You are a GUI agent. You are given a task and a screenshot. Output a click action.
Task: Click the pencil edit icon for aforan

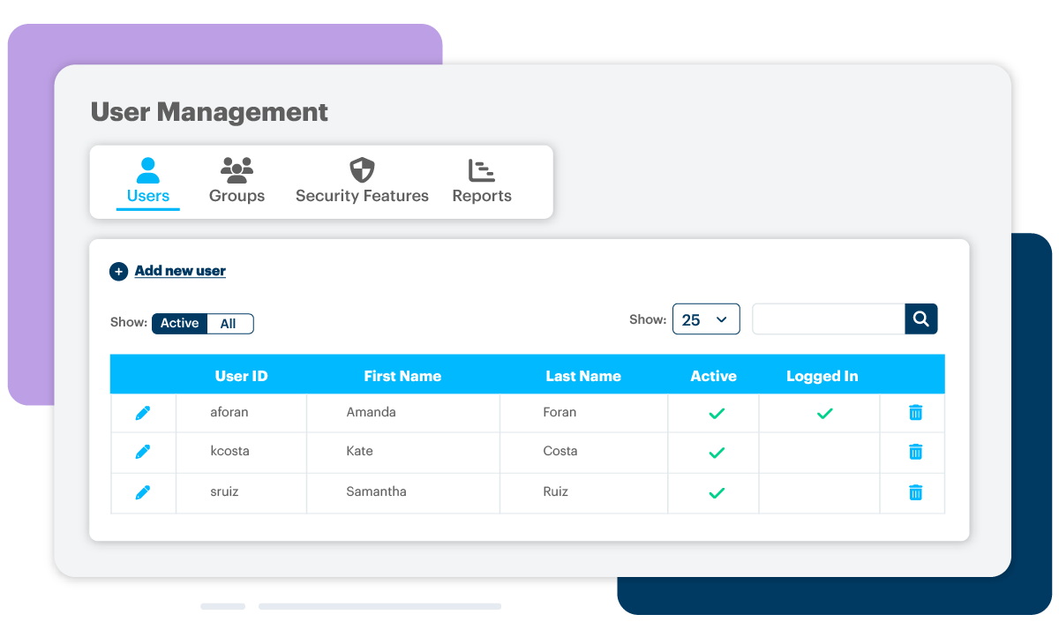click(143, 413)
